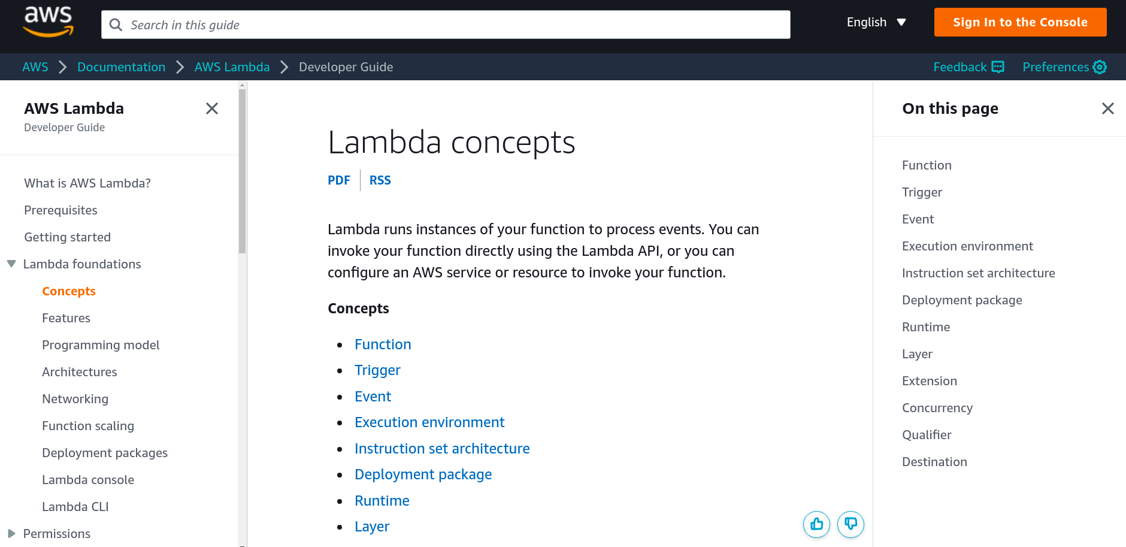The image size is (1126, 547).
Task: Close the AWS Lambda navigation panel
Action: click(x=212, y=108)
